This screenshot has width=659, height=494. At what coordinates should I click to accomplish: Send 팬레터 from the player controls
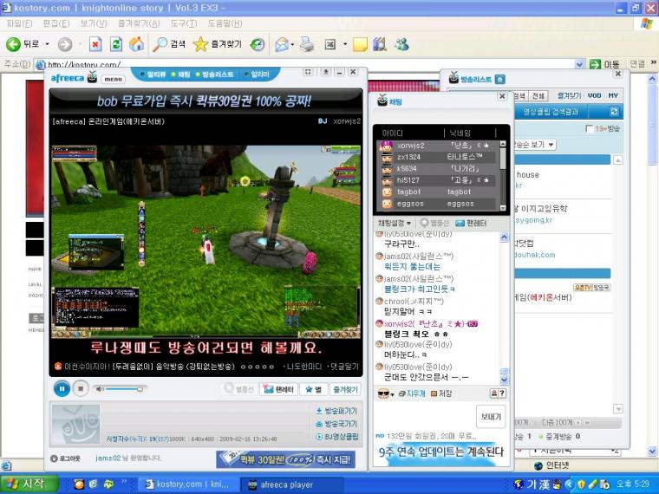pyautogui.click(x=279, y=389)
